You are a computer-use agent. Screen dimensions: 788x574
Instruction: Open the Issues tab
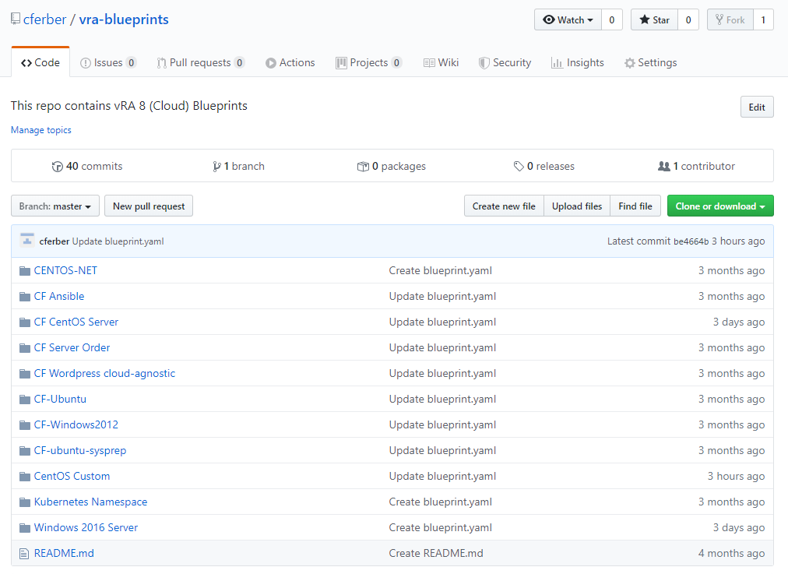click(108, 63)
